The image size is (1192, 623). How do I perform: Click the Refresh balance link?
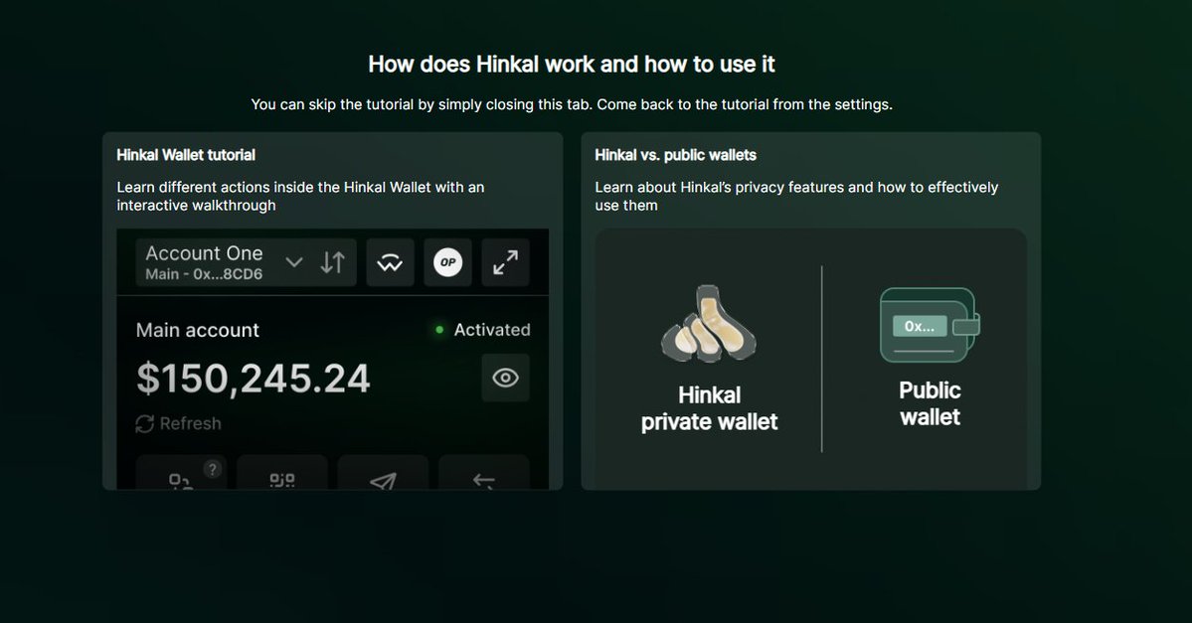pos(179,423)
